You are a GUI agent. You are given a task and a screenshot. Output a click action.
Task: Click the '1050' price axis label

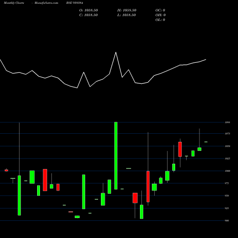[x=228, y=146]
